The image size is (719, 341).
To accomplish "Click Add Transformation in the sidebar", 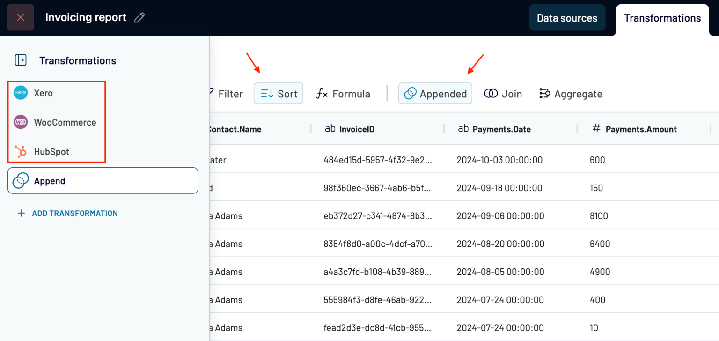I will 67,213.
